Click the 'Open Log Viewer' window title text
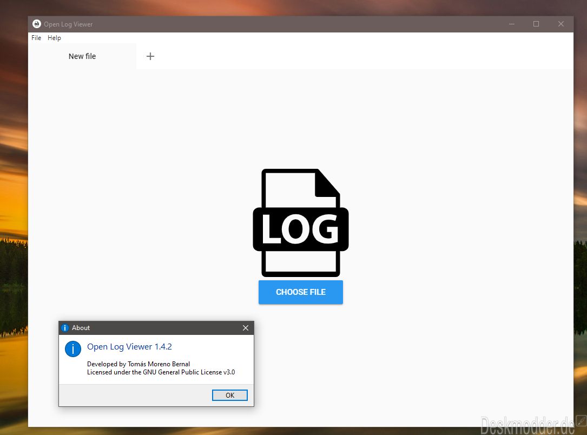The height and width of the screenshot is (435, 587). coord(68,24)
